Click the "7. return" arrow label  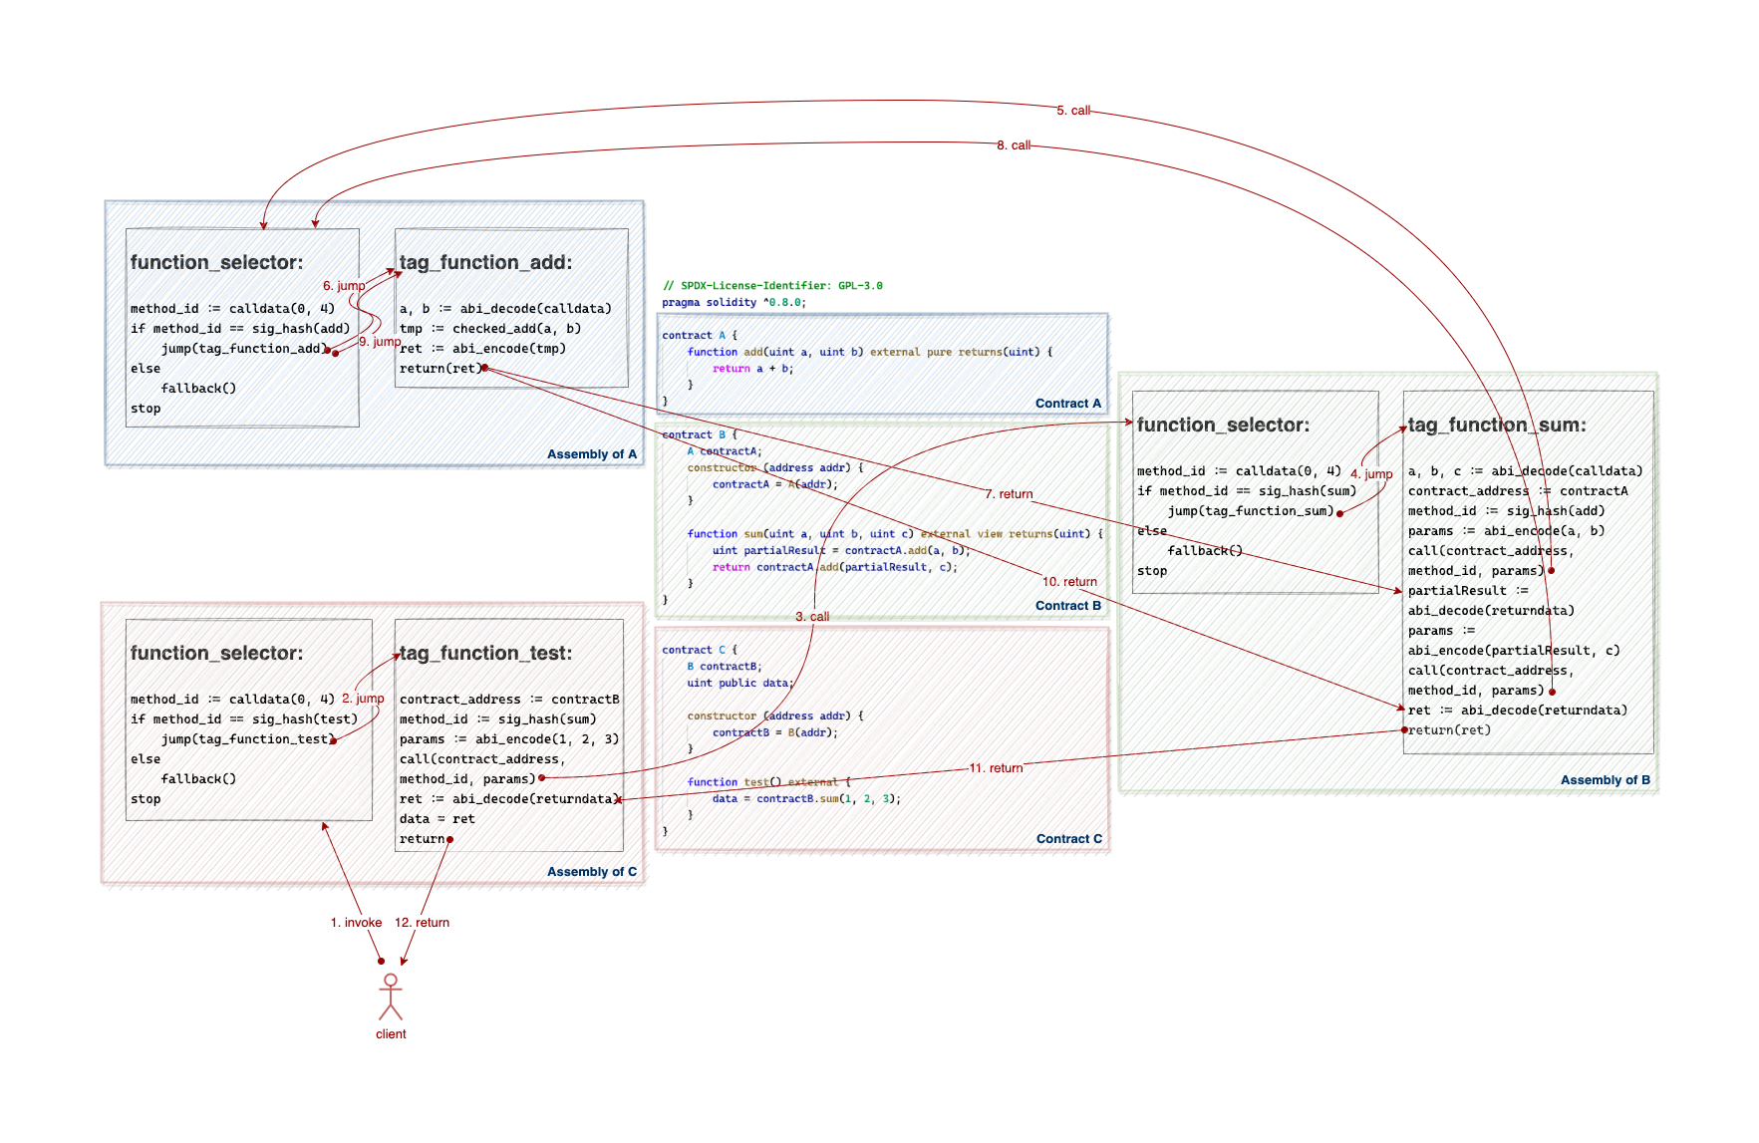pyautogui.click(x=1009, y=494)
